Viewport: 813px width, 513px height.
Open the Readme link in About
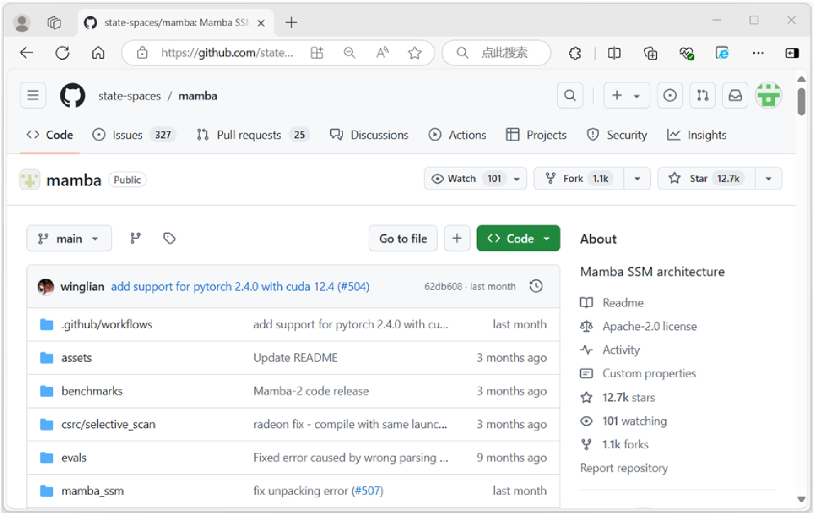coord(623,303)
